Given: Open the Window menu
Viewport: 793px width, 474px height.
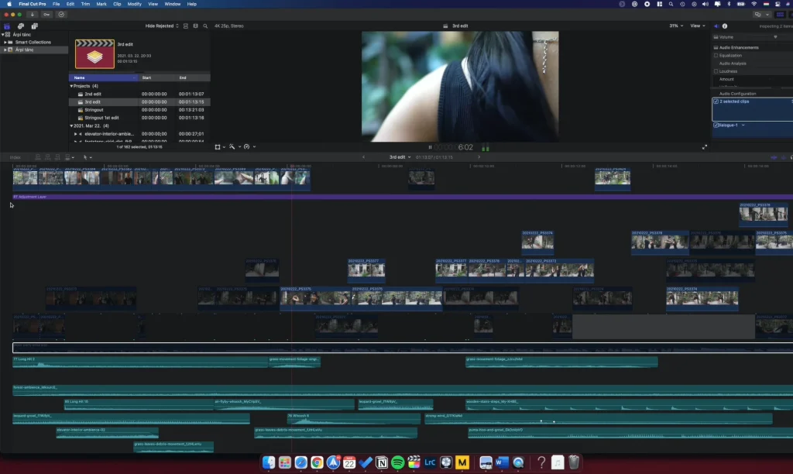Looking at the screenshot, I should (173, 4).
